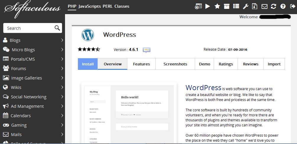Image resolution: width=297 pixels, height=144 pixels.
Task: Click the wrench settings icon
Action: [246, 6]
